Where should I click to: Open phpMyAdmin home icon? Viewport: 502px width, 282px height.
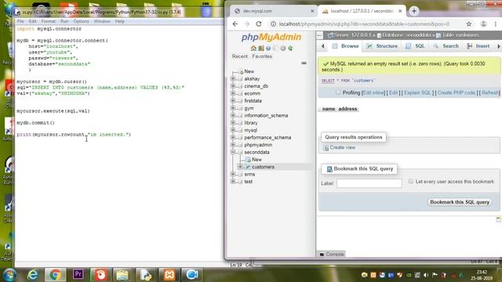253,49
